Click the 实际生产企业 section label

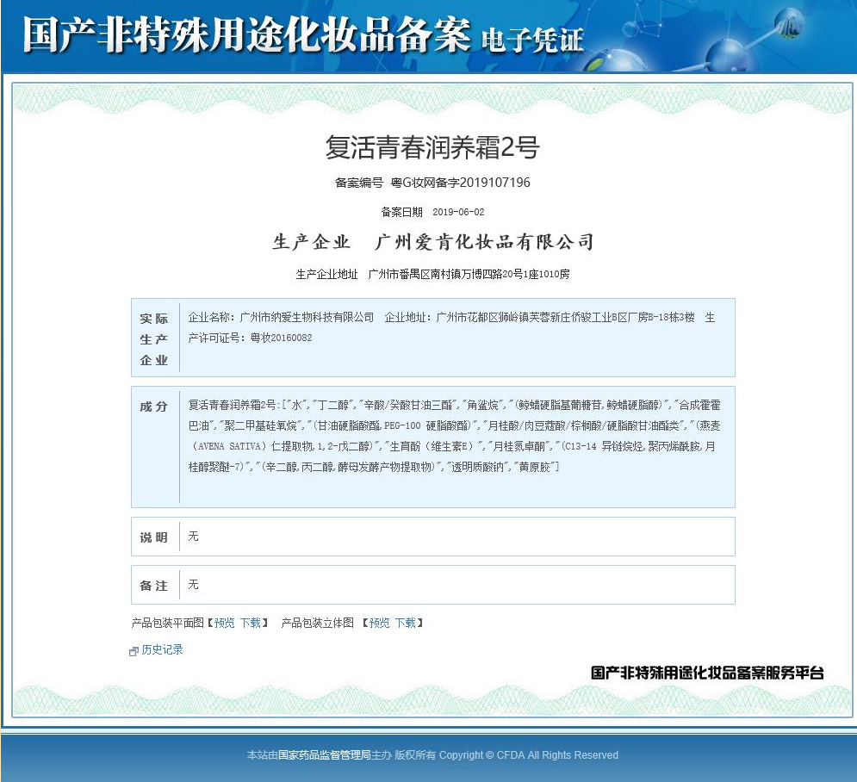(x=154, y=338)
